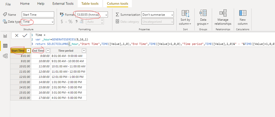
Task: Open the Report view from sidebar
Action: [x=5, y=36]
